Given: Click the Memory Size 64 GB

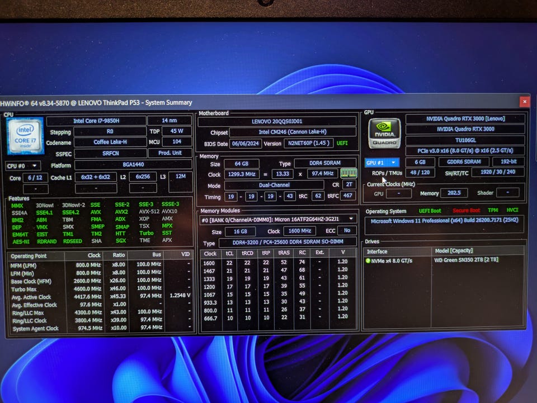Looking at the screenshot, I should (242, 164).
